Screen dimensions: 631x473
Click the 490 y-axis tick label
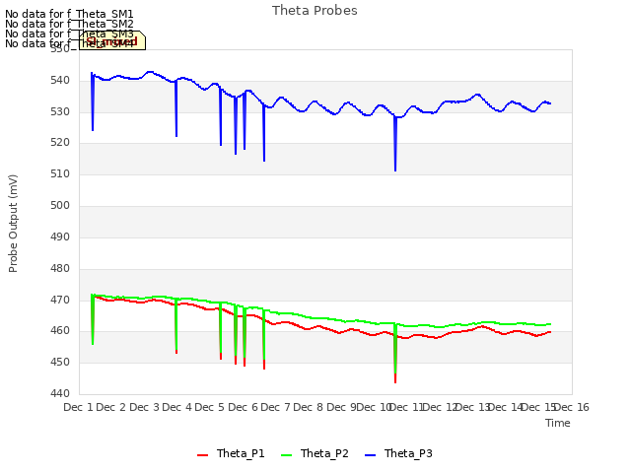(60, 236)
